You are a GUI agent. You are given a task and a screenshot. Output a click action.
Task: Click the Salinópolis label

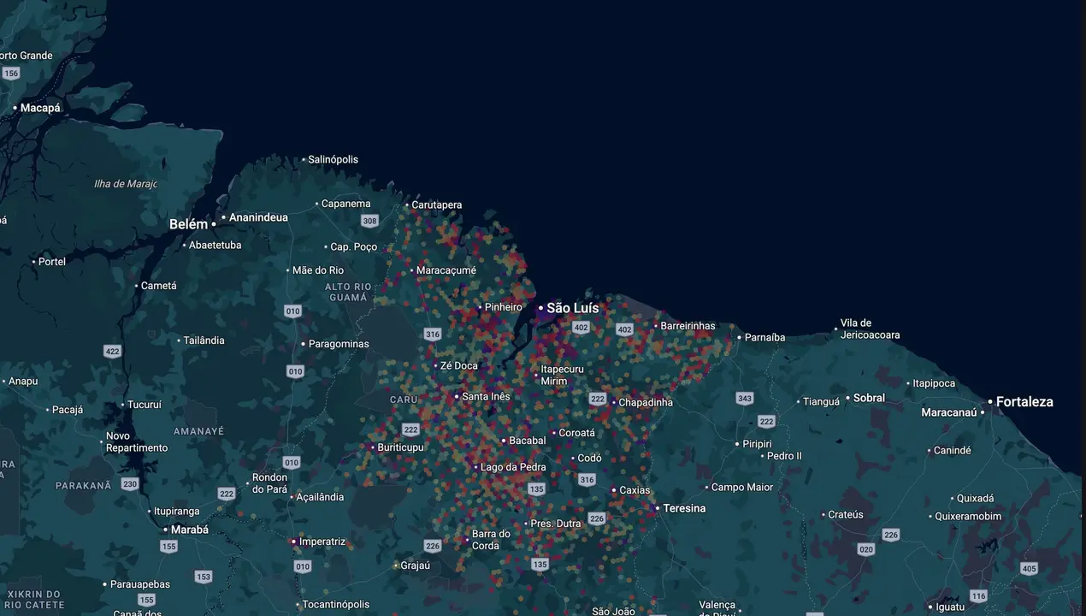click(x=333, y=159)
